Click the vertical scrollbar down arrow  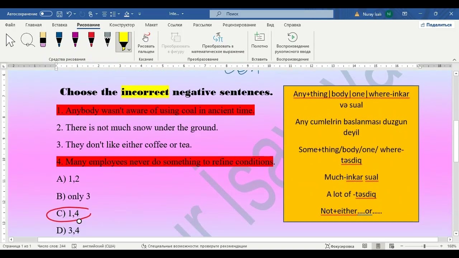click(456, 234)
